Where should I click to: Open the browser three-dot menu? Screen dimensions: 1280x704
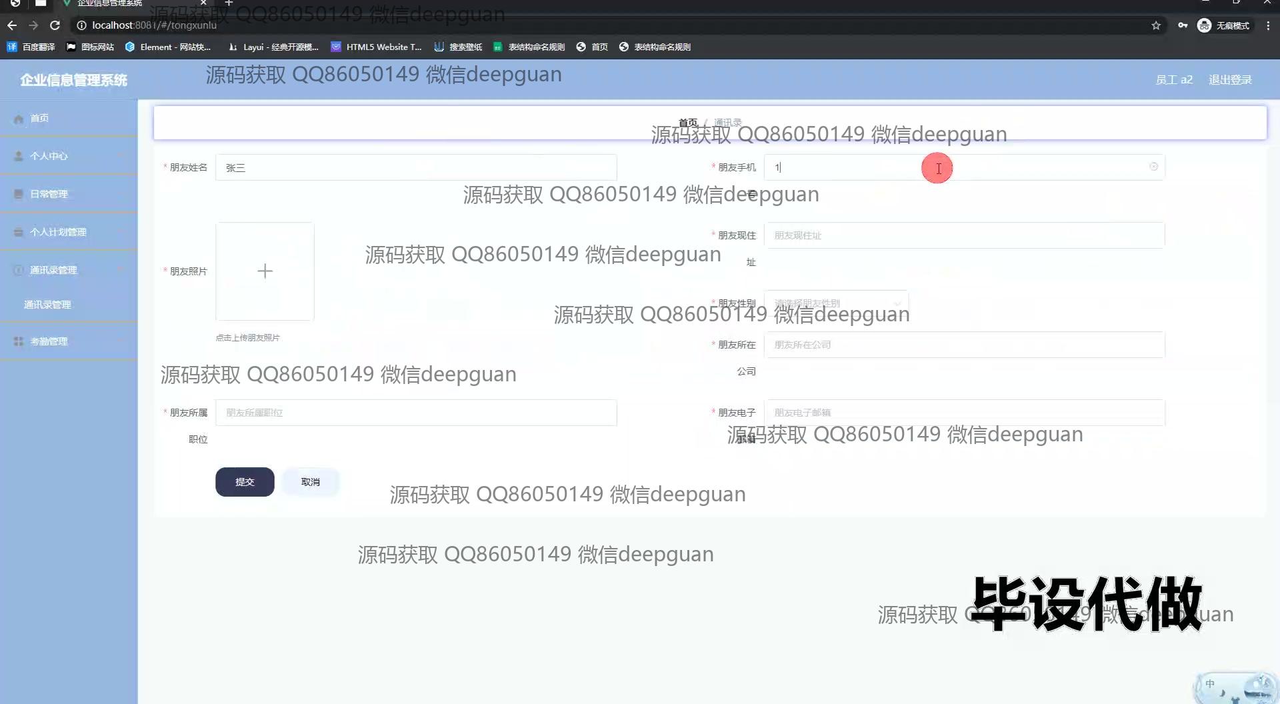pyautogui.click(x=1268, y=25)
